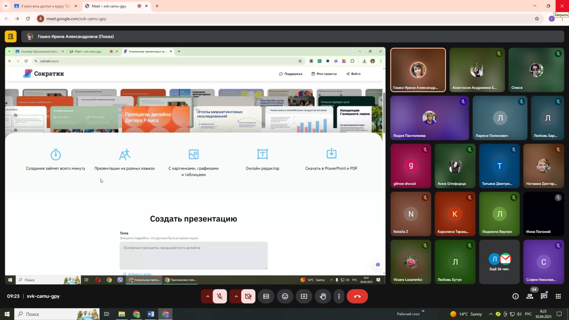Image resolution: width=569 pixels, height=320 pixels.
Task: Turn on the camera in Meet
Action: point(248,296)
